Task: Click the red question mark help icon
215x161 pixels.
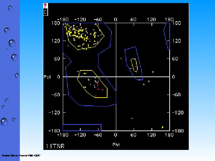Action: (45, 6)
